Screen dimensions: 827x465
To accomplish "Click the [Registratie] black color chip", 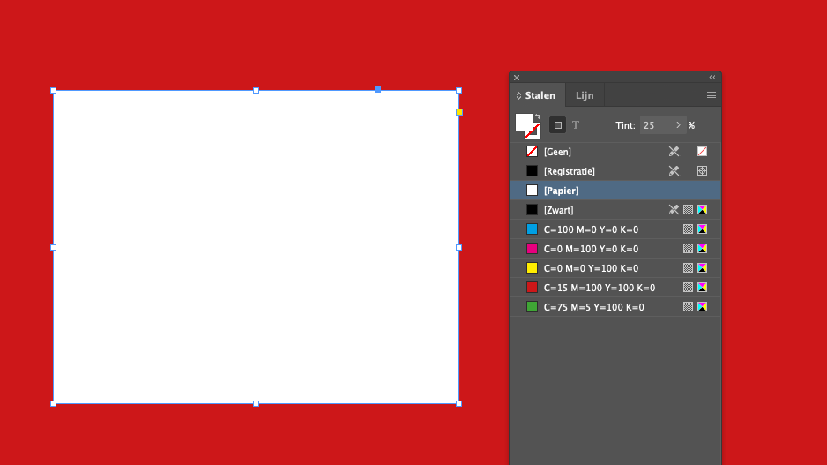I will click(533, 171).
